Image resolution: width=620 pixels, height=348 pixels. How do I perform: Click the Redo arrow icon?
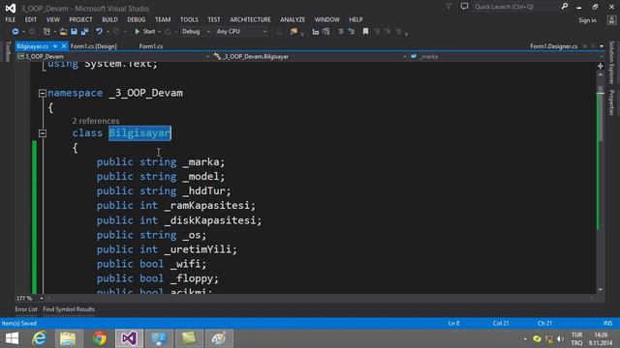116,32
